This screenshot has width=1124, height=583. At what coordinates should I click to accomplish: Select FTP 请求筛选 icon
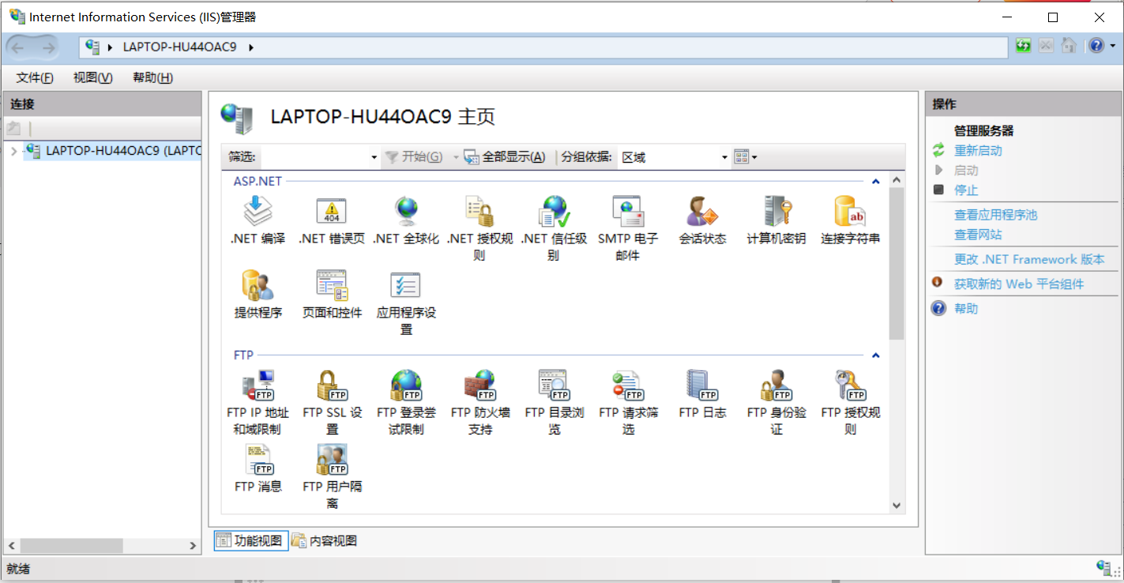point(628,402)
